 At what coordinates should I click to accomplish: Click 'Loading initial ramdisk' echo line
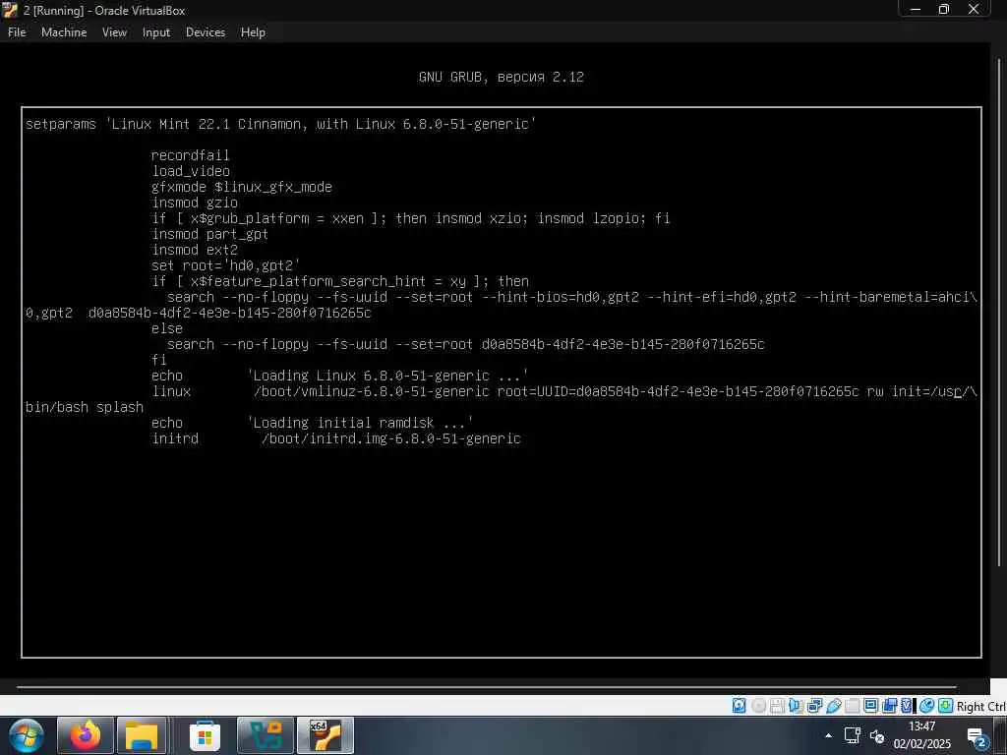[312, 423]
